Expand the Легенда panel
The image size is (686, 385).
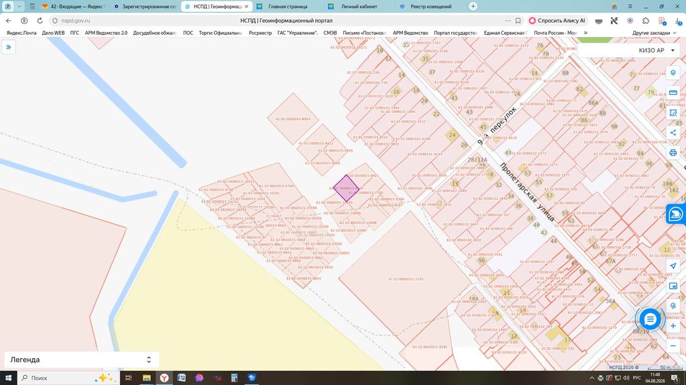point(81,360)
